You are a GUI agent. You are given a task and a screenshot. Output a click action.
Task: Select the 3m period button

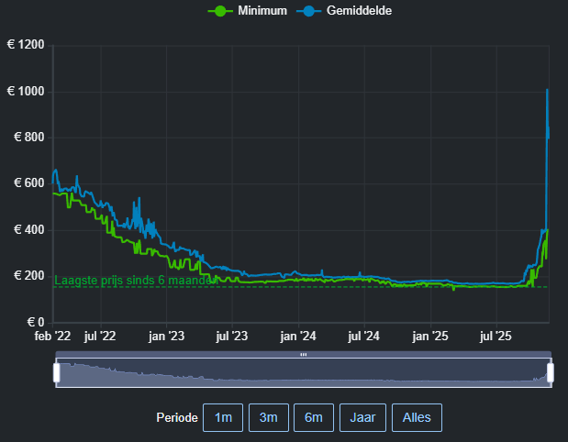269,418
